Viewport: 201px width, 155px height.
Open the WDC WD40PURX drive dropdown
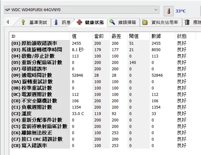tap(156, 10)
